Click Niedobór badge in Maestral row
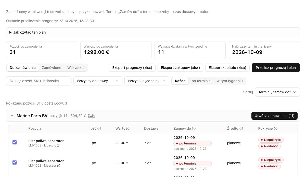This screenshot has height=177, width=306. (270, 166)
